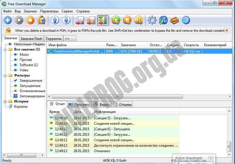Open the Файл menu

[x=7, y=11]
